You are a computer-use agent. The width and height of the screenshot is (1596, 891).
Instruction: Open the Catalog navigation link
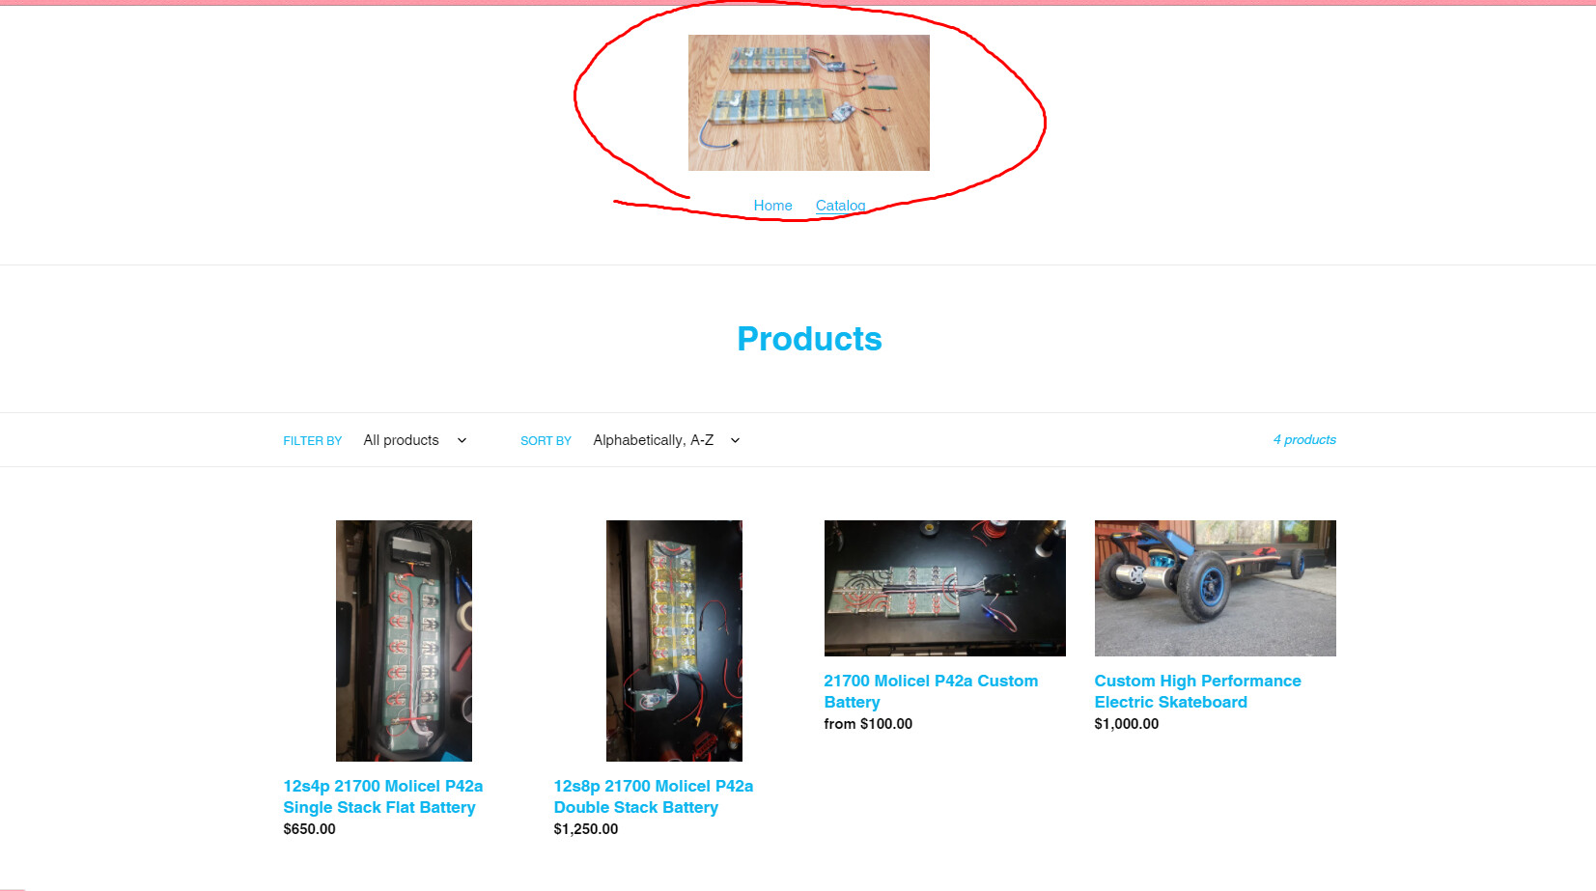[x=840, y=206]
